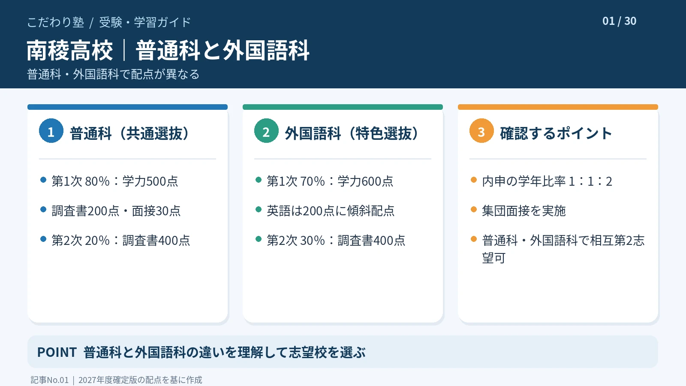The image size is (686, 386).
Task: Click the line "普通科・外国語科で相互第2志望可"
Action: click(x=563, y=249)
